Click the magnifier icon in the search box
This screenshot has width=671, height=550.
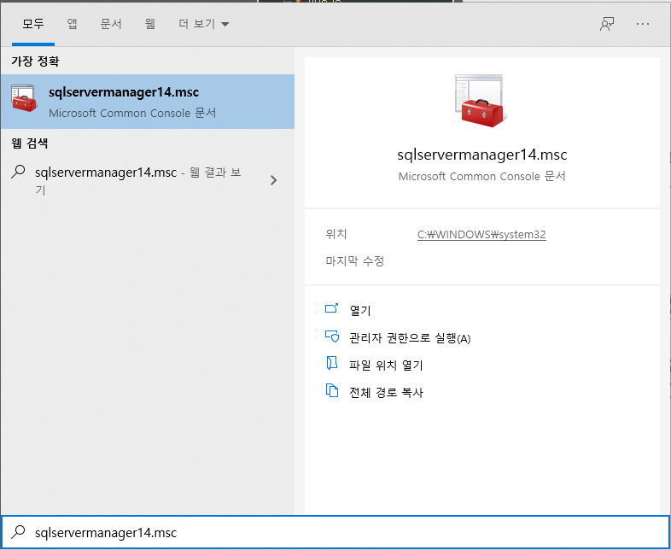[18, 532]
